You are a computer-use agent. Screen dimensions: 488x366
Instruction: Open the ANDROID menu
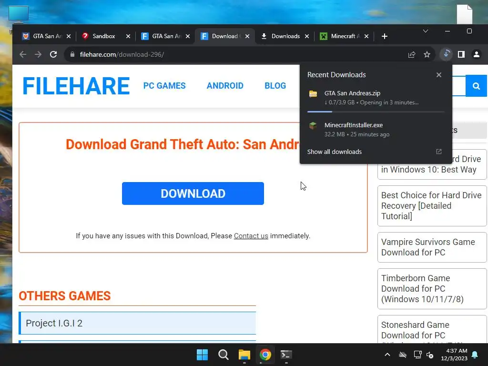coord(225,86)
